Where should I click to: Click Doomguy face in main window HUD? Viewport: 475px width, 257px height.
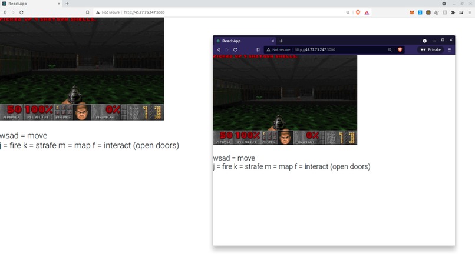pyautogui.click(x=82, y=112)
